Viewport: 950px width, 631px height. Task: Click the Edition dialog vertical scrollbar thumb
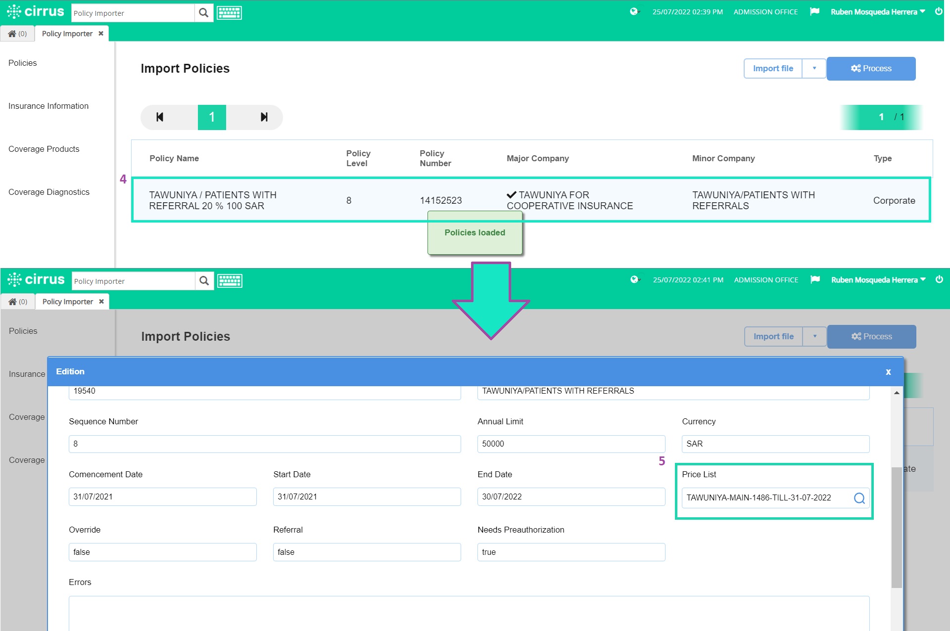point(897,527)
